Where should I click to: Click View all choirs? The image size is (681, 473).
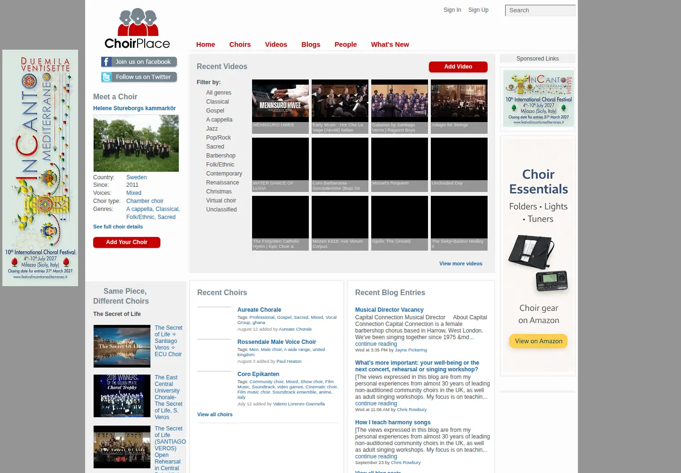(x=215, y=414)
